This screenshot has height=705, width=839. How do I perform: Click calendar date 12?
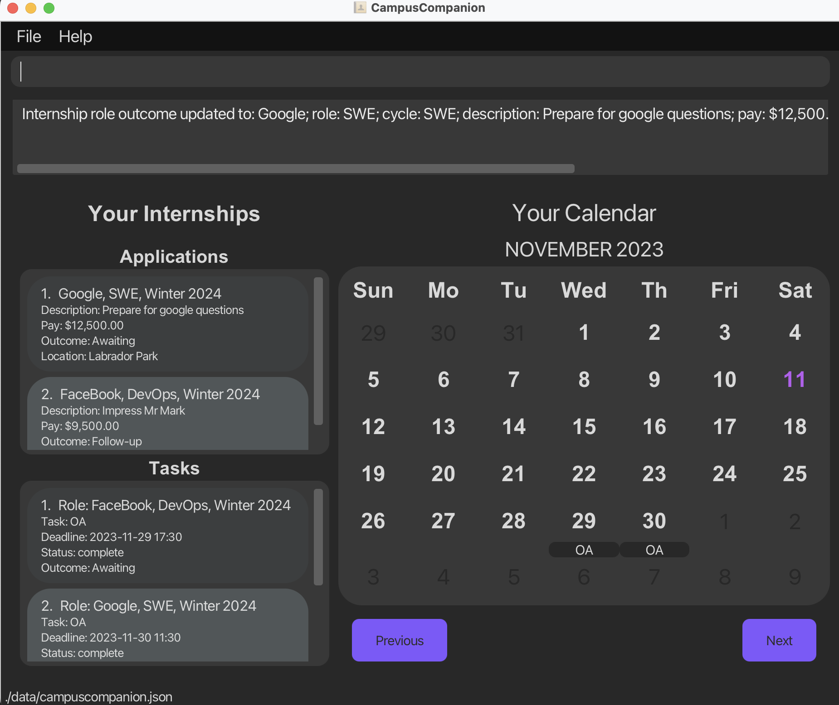(373, 427)
